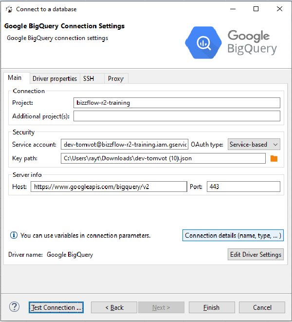
Task: Select the Main tab
Action: (15, 78)
